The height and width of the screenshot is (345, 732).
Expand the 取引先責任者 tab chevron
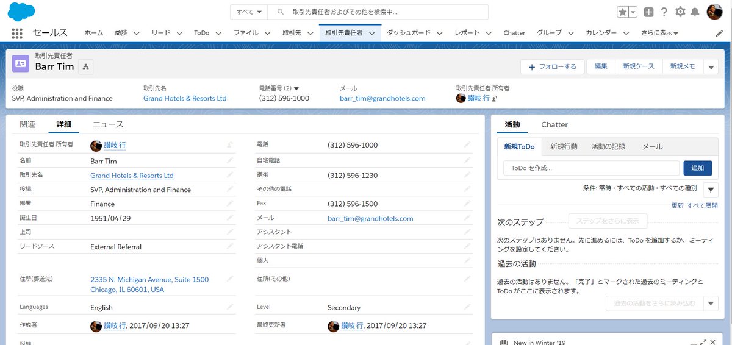point(373,33)
